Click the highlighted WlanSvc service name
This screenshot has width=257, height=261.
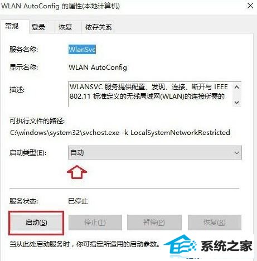82,50
